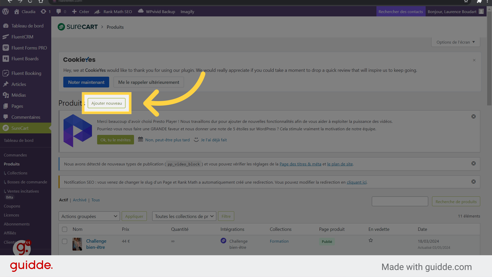The width and height of the screenshot is (492, 277).
Task: Click Ok, tu le mérites button
Action: click(115, 140)
